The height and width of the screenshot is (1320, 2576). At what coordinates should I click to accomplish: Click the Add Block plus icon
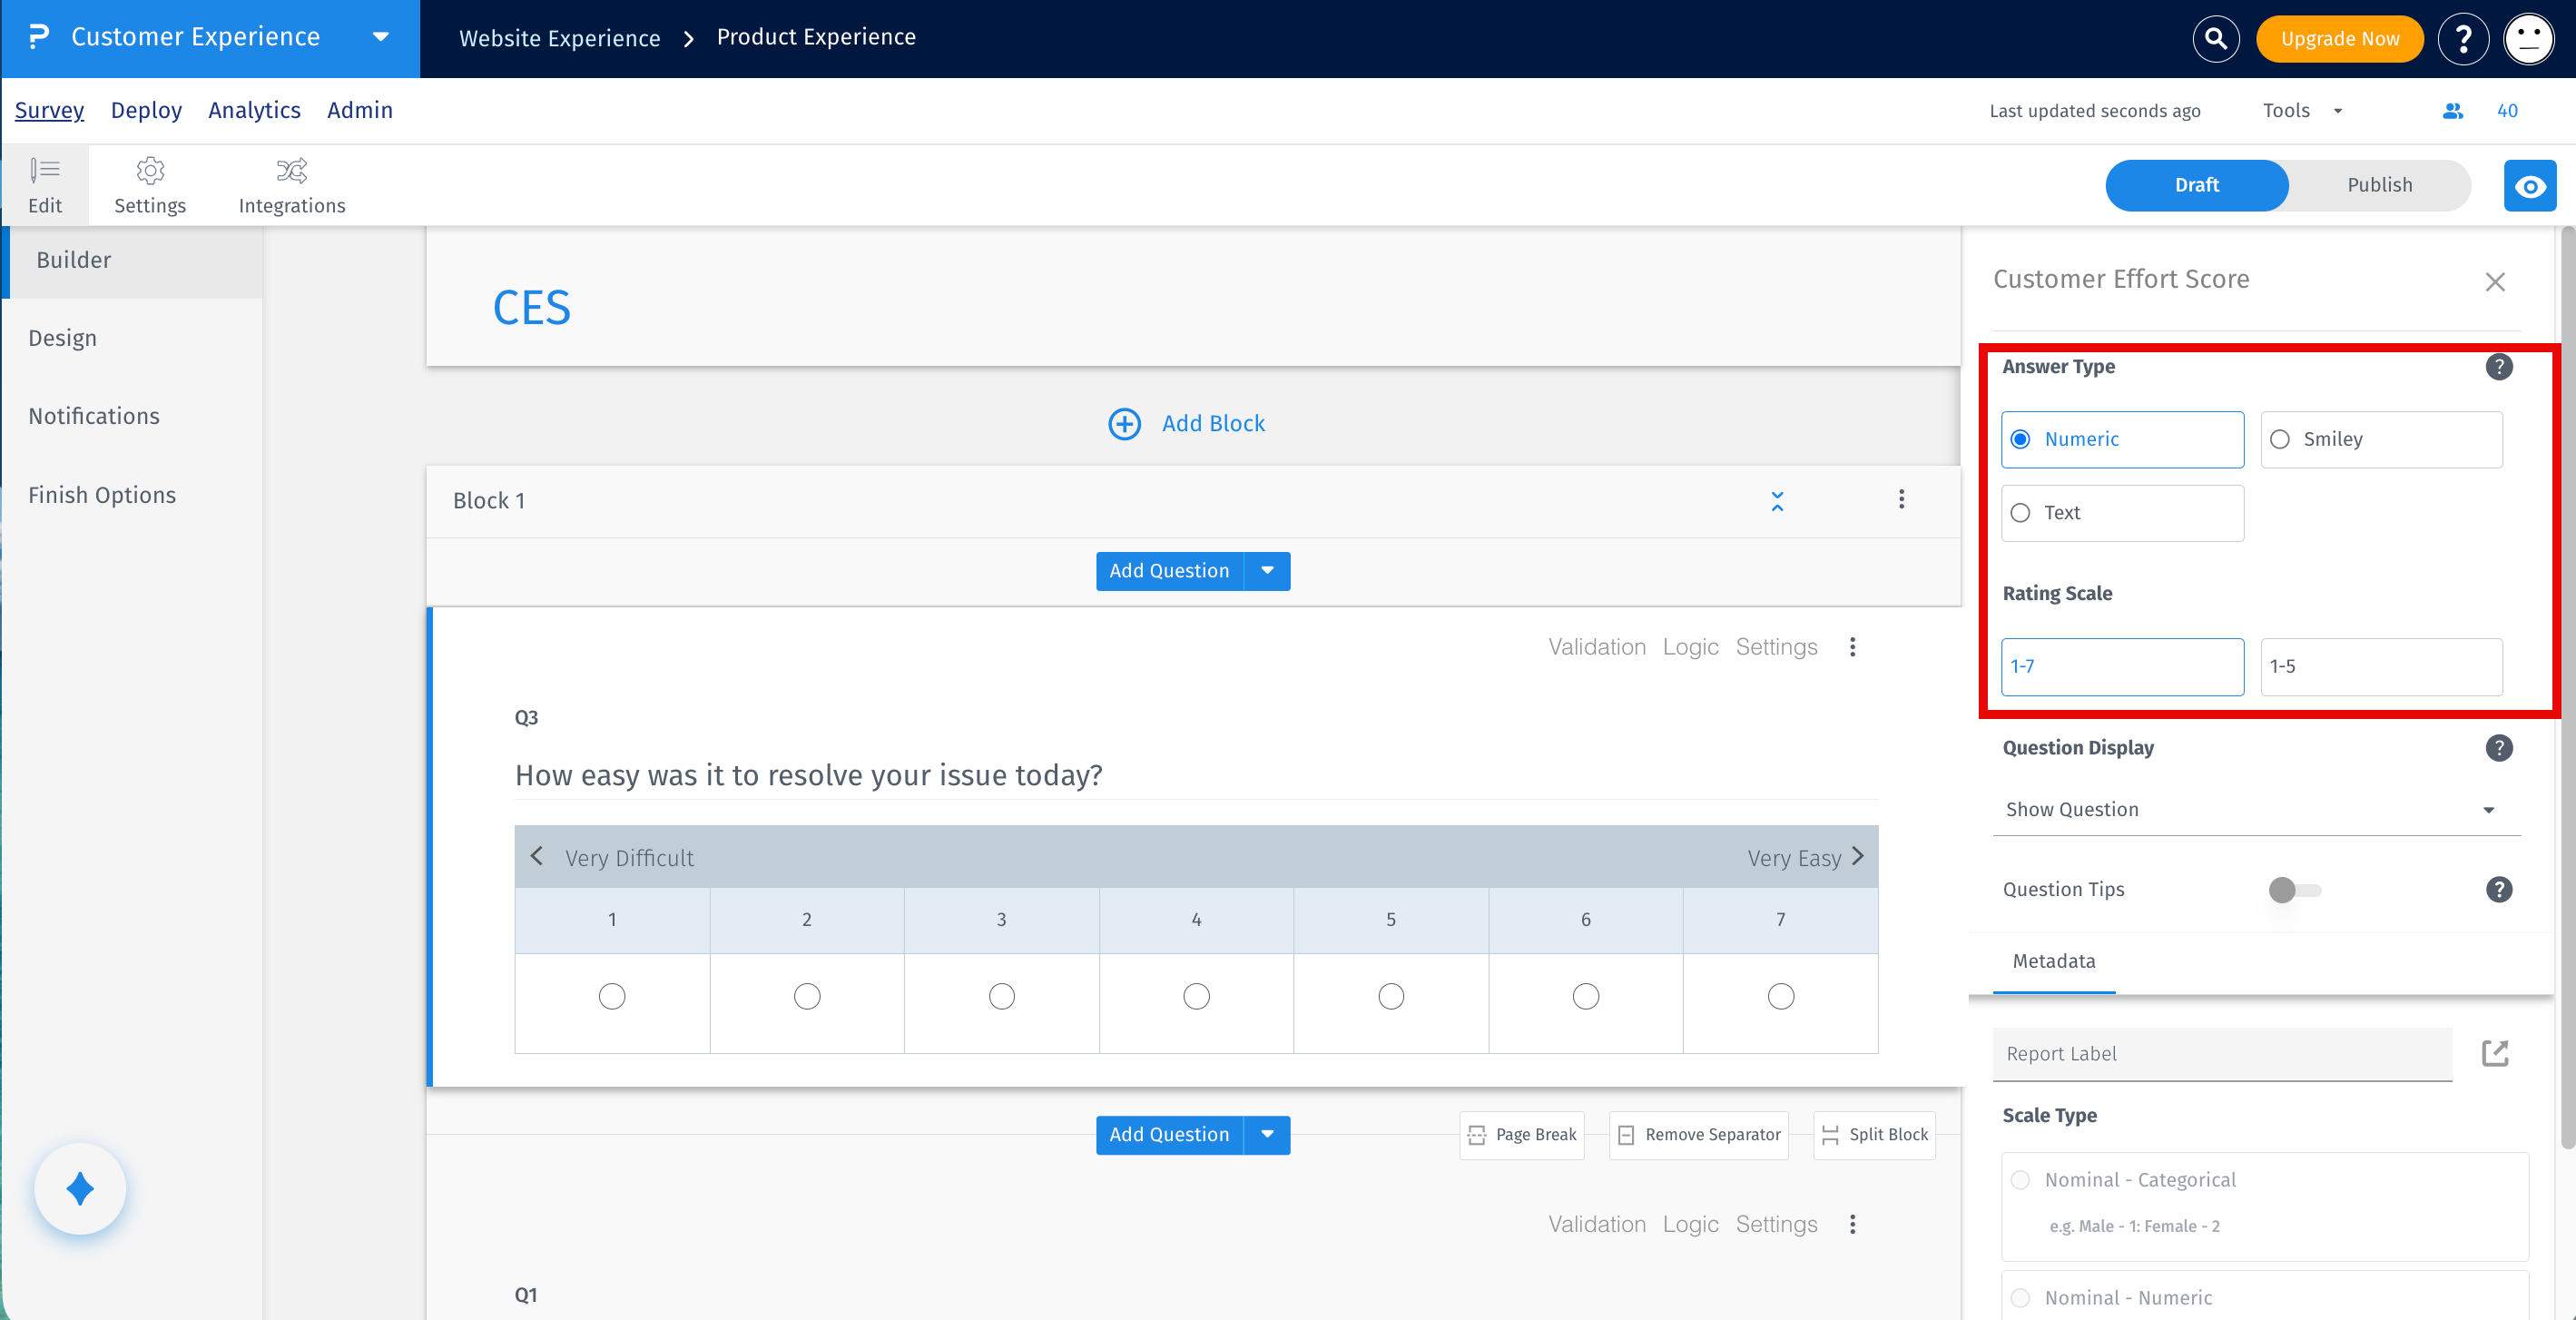click(1124, 424)
